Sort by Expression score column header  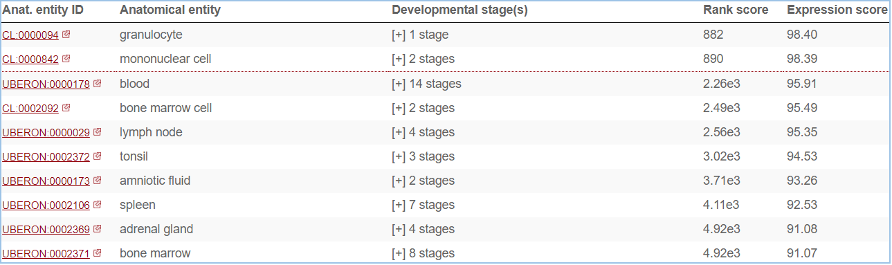click(837, 10)
